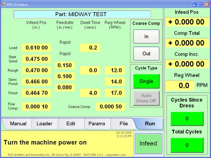
Task: Switch to the Loader tab
Action: pyautogui.click(x=44, y=123)
